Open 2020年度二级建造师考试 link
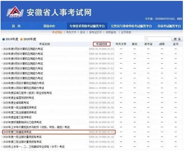Screen dimensions: 185x151 point(17,132)
